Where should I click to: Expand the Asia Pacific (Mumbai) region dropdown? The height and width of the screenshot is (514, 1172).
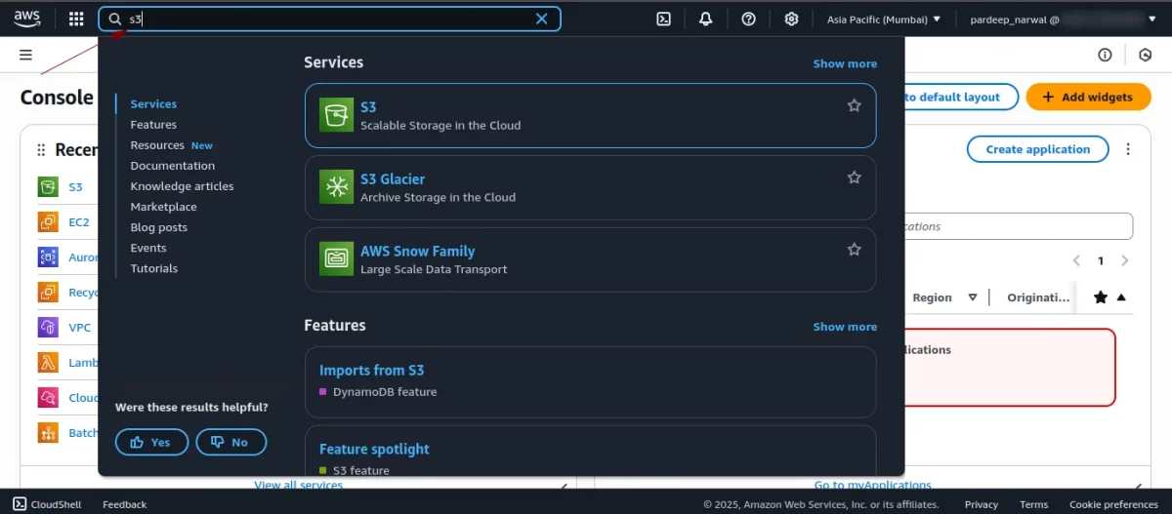click(884, 19)
